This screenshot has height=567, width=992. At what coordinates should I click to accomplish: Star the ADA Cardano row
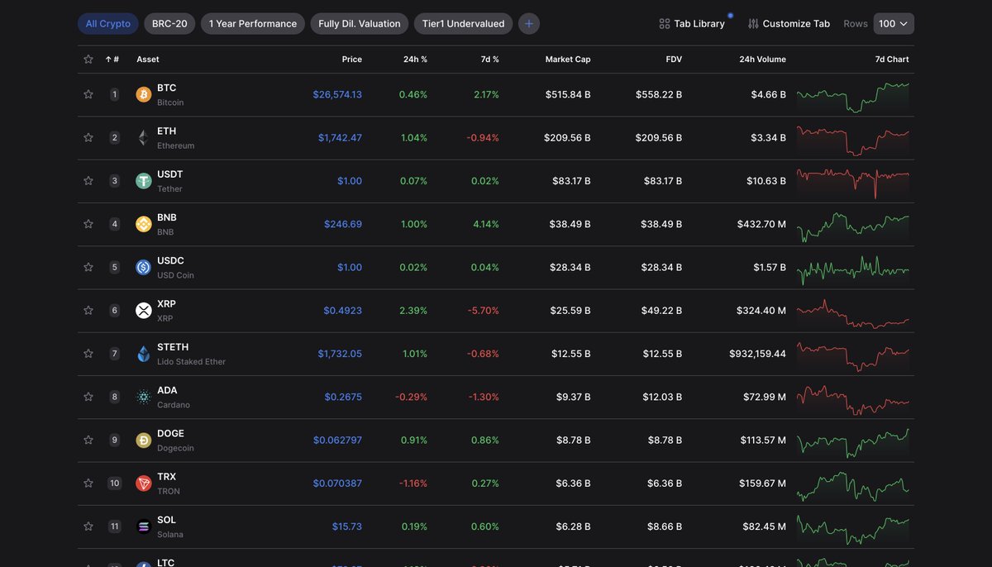(88, 397)
